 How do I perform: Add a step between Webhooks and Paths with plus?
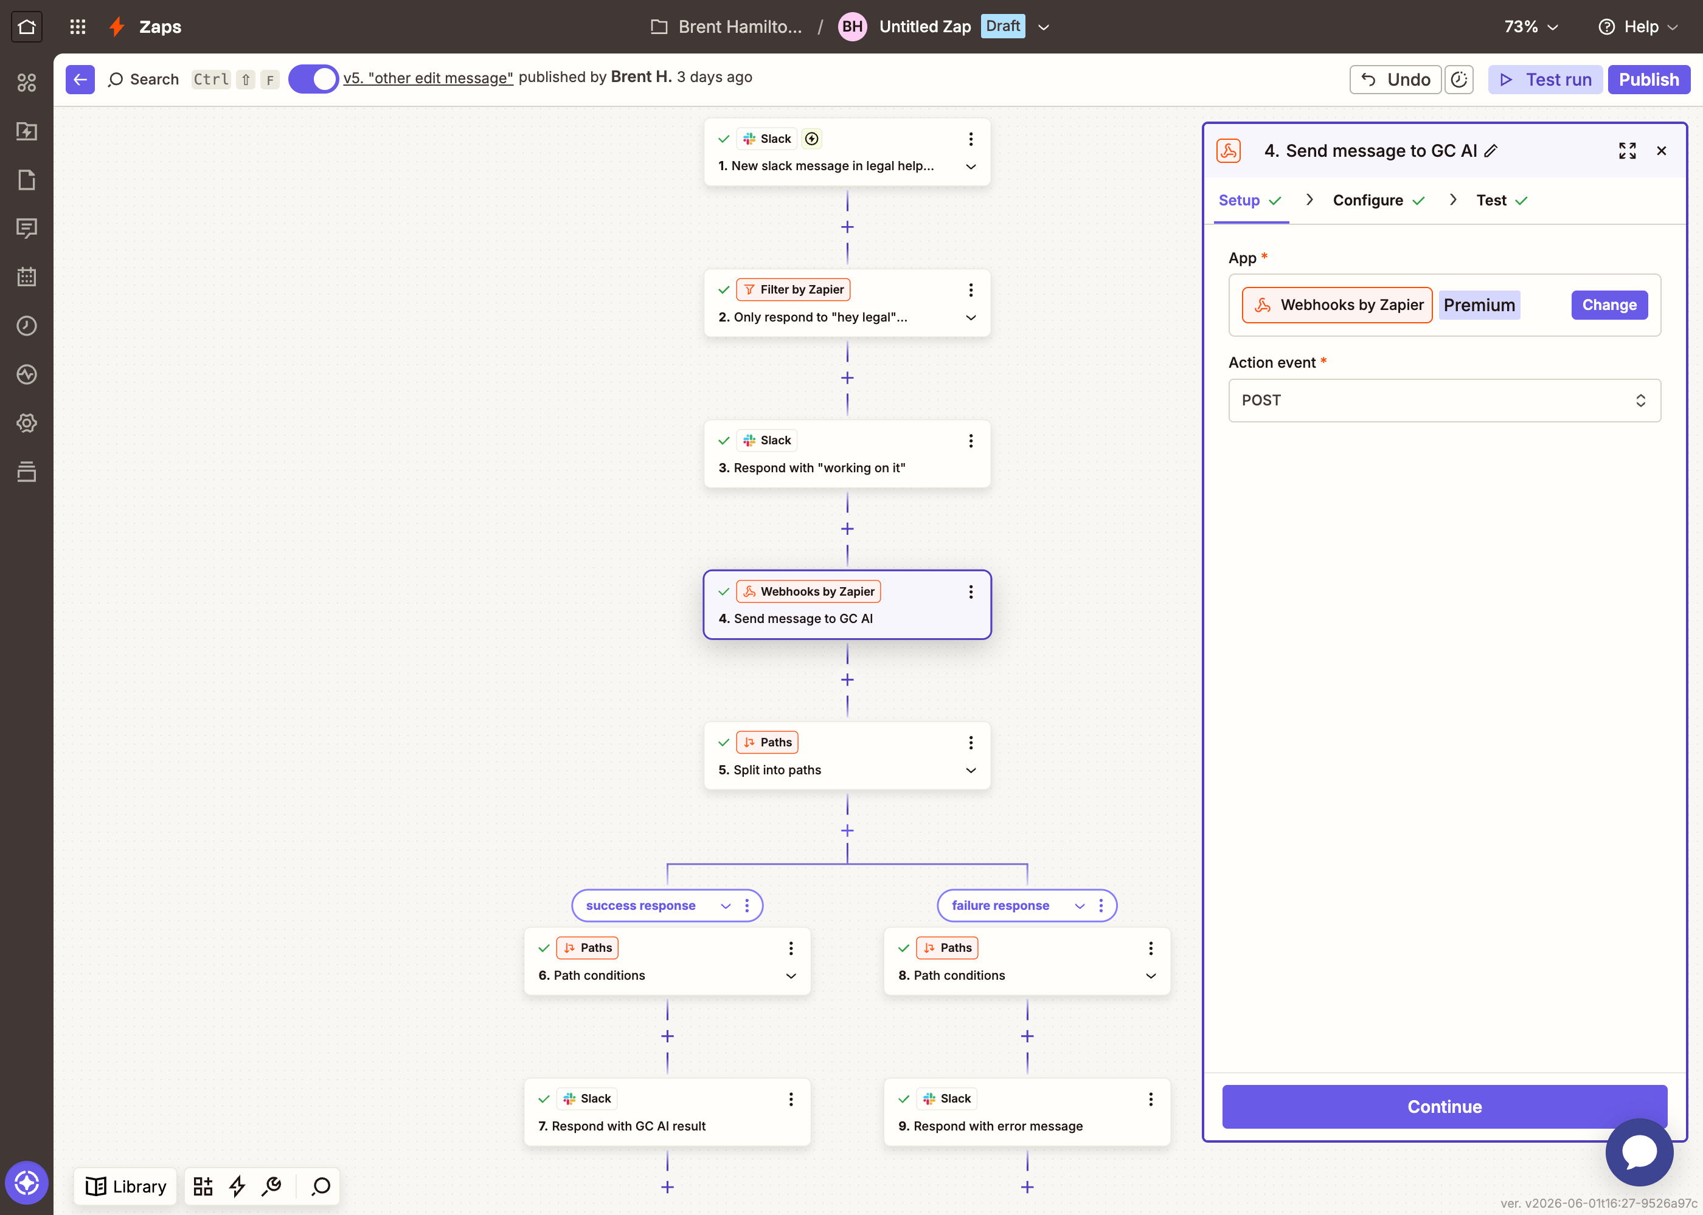point(847,680)
